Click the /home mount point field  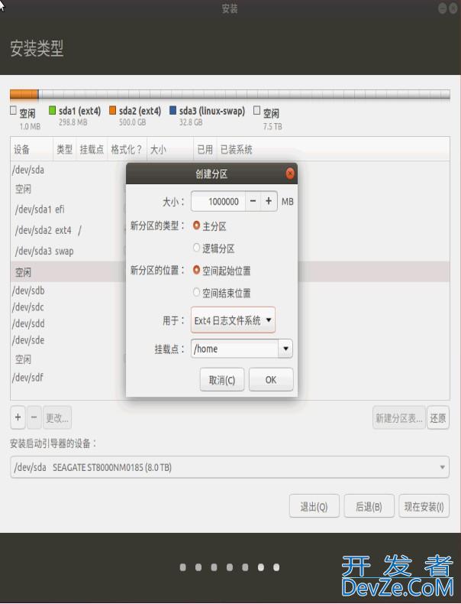[x=234, y=349]
